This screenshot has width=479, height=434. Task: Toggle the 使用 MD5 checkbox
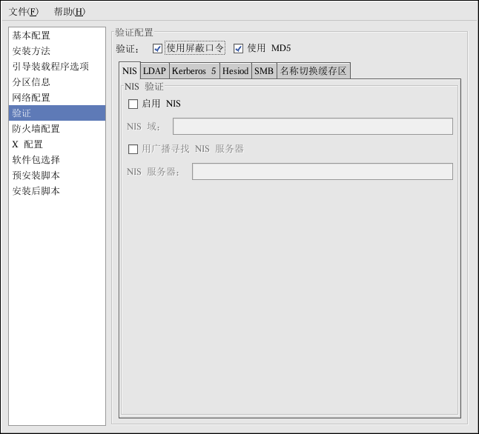click(239, 49)
